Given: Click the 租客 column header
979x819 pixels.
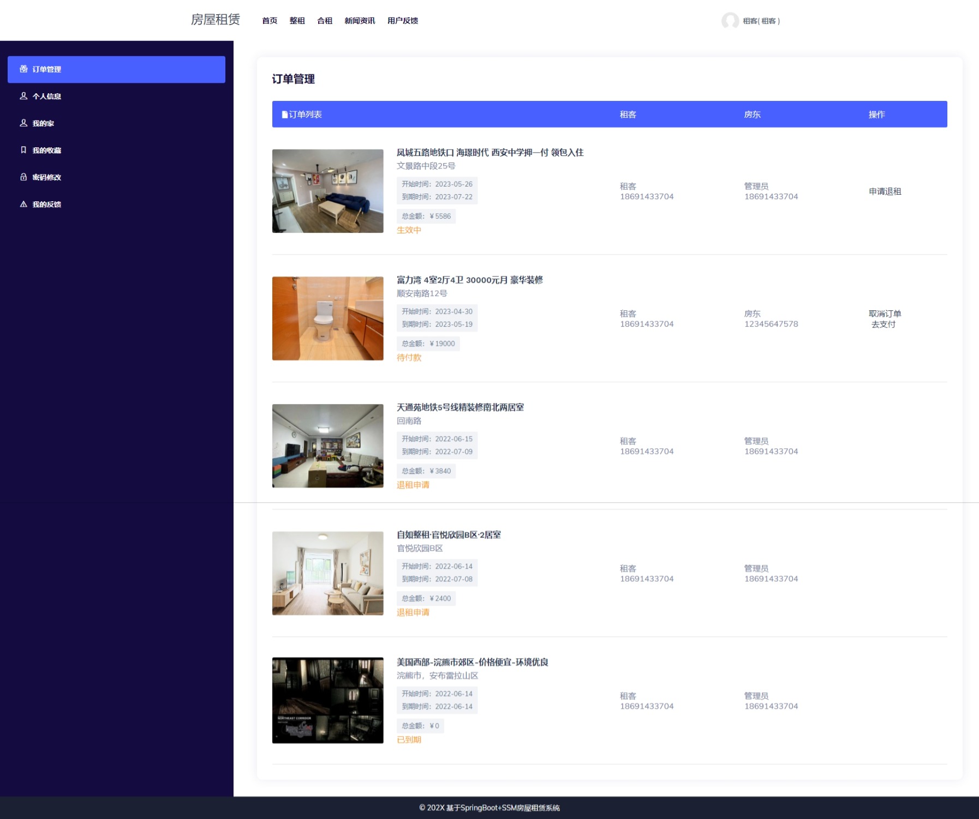Looking at the screenshot, I should (628, 115).
